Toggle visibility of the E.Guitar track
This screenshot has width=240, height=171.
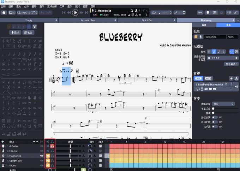pos(42,151)
